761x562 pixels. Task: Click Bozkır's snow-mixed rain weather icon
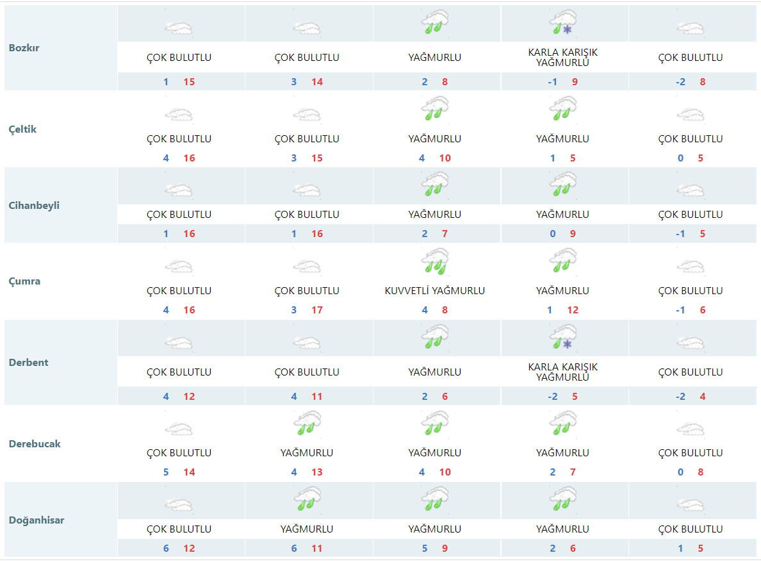point(562,22)
